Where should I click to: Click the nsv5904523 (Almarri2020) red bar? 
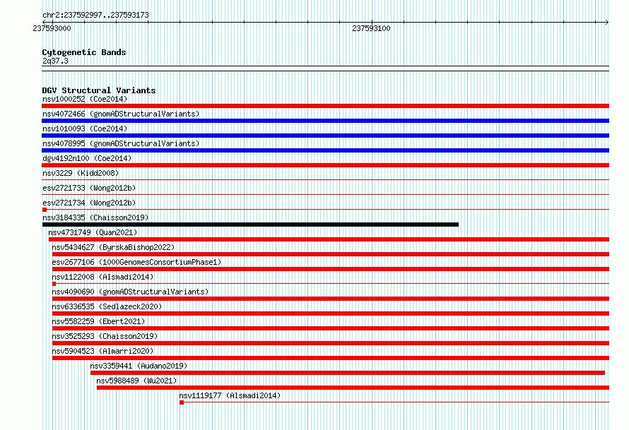331,358
